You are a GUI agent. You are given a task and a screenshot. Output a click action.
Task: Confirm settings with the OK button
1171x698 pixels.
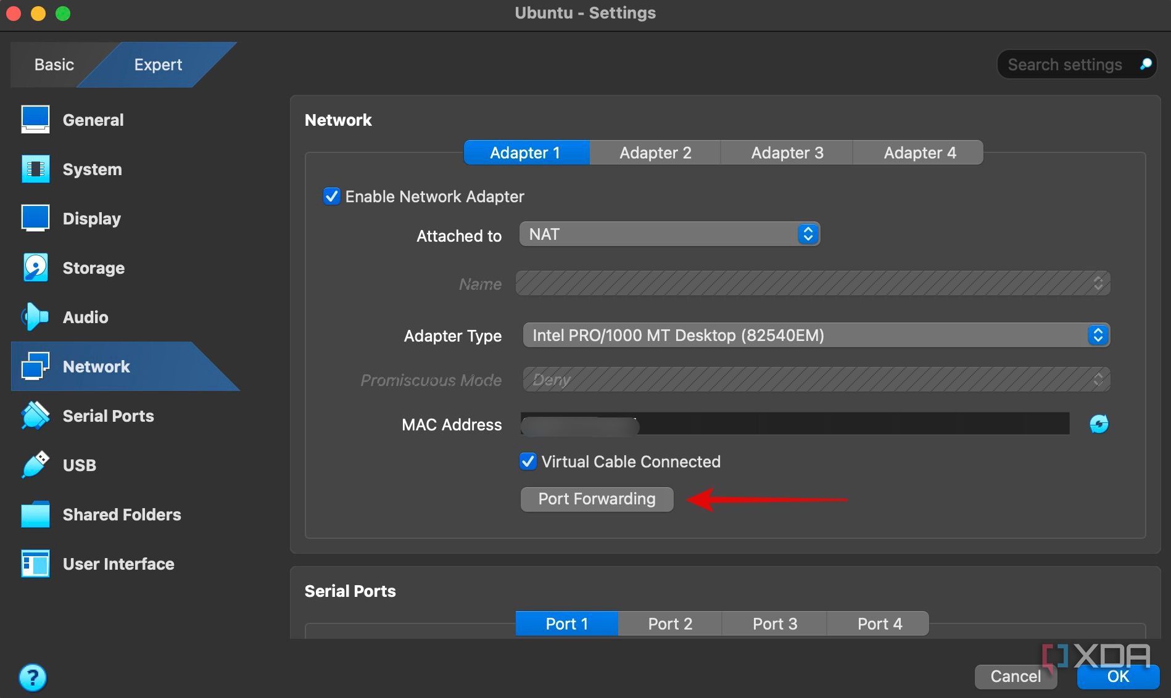click(1118, 676)
